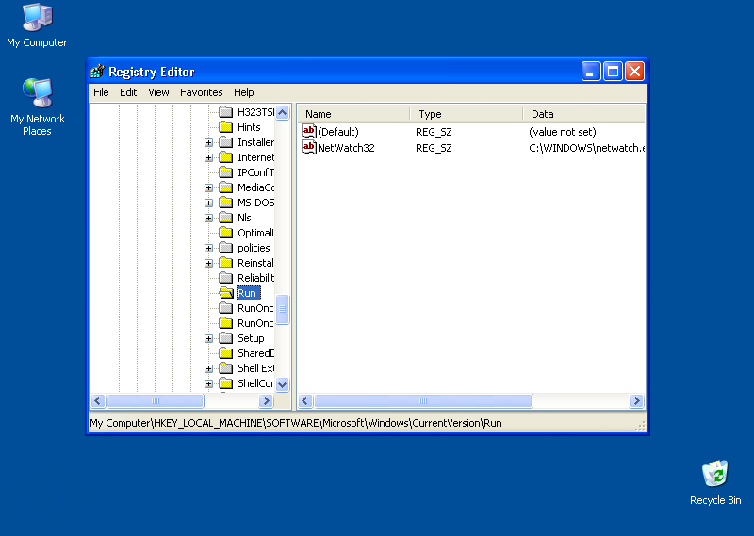
Task: Click tree pane scroll right arrow
Action: coord(266,401)
